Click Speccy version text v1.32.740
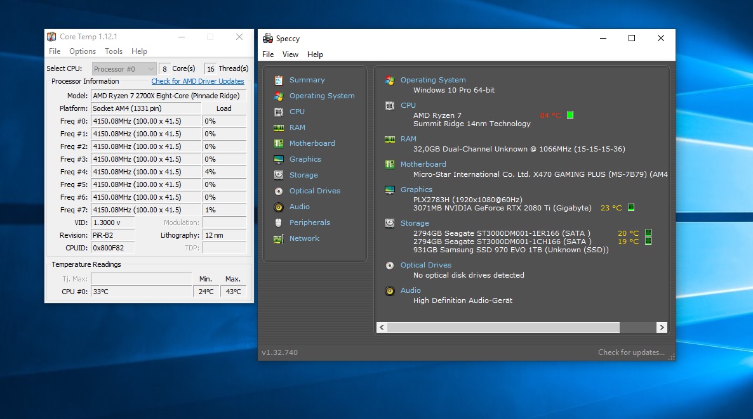 pyautogui.click(x=279, y=352)
